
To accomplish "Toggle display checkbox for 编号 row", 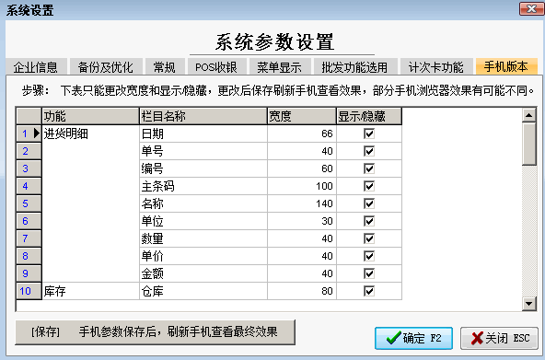I will [369, 168].
